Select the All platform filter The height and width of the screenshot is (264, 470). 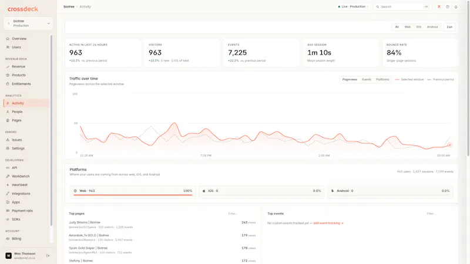[397, 27]
